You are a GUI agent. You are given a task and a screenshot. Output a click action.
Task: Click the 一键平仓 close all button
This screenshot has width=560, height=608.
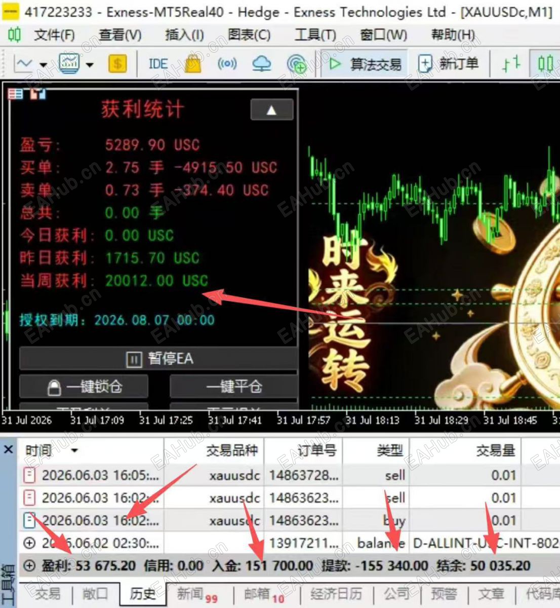tap(233, 387)
